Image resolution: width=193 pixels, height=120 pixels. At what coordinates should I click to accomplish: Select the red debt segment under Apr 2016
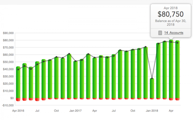pyautogui.click(x=18, y=99)
